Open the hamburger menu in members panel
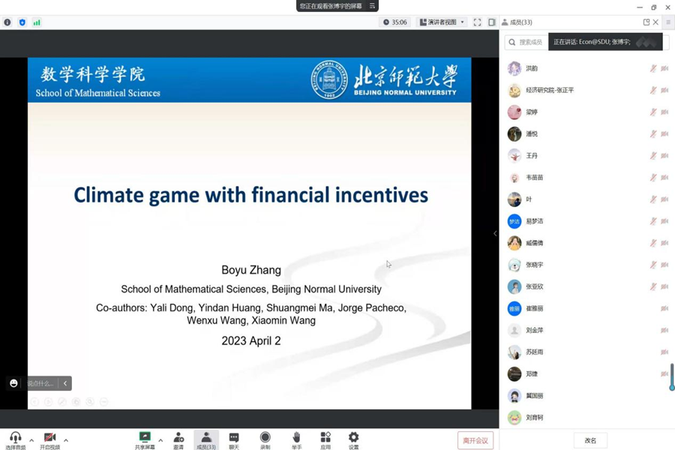Viewport: 675px width, 450px height. point(668,22)
